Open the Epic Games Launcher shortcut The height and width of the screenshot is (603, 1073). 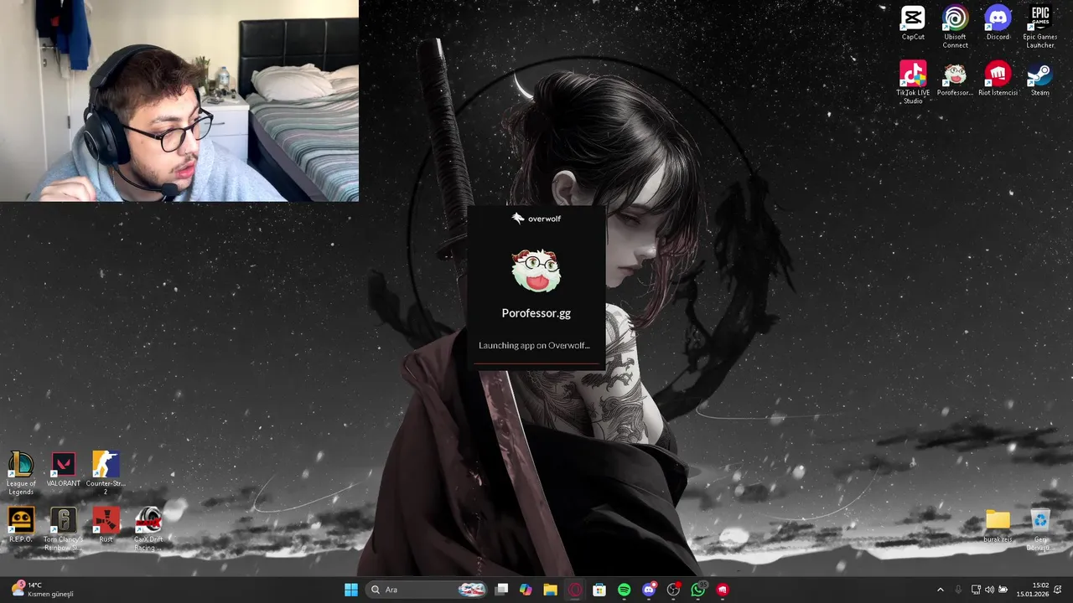coord(1040,27)
